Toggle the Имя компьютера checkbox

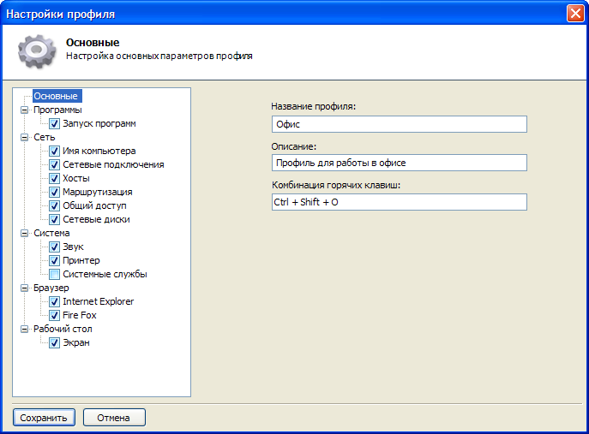pos(54,151)
